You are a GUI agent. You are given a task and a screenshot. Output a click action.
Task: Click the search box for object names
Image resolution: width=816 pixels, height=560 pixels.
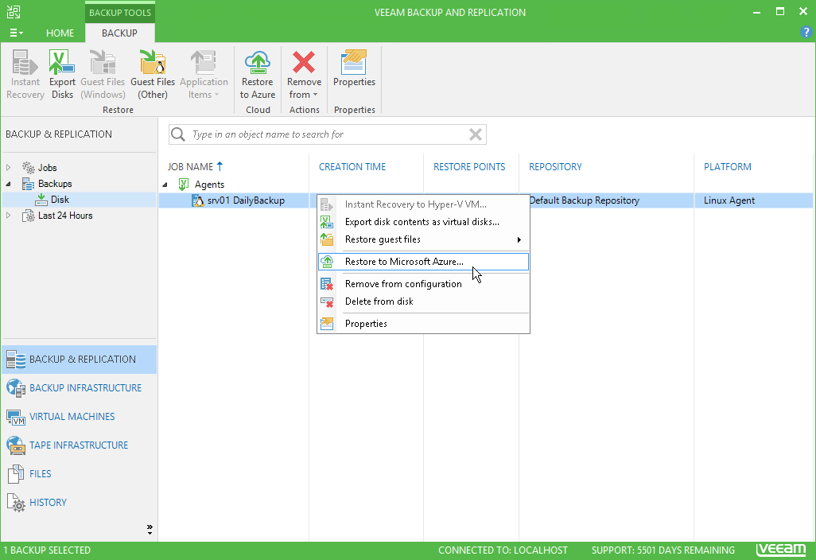pyautogui.click(x=328, y=134)
